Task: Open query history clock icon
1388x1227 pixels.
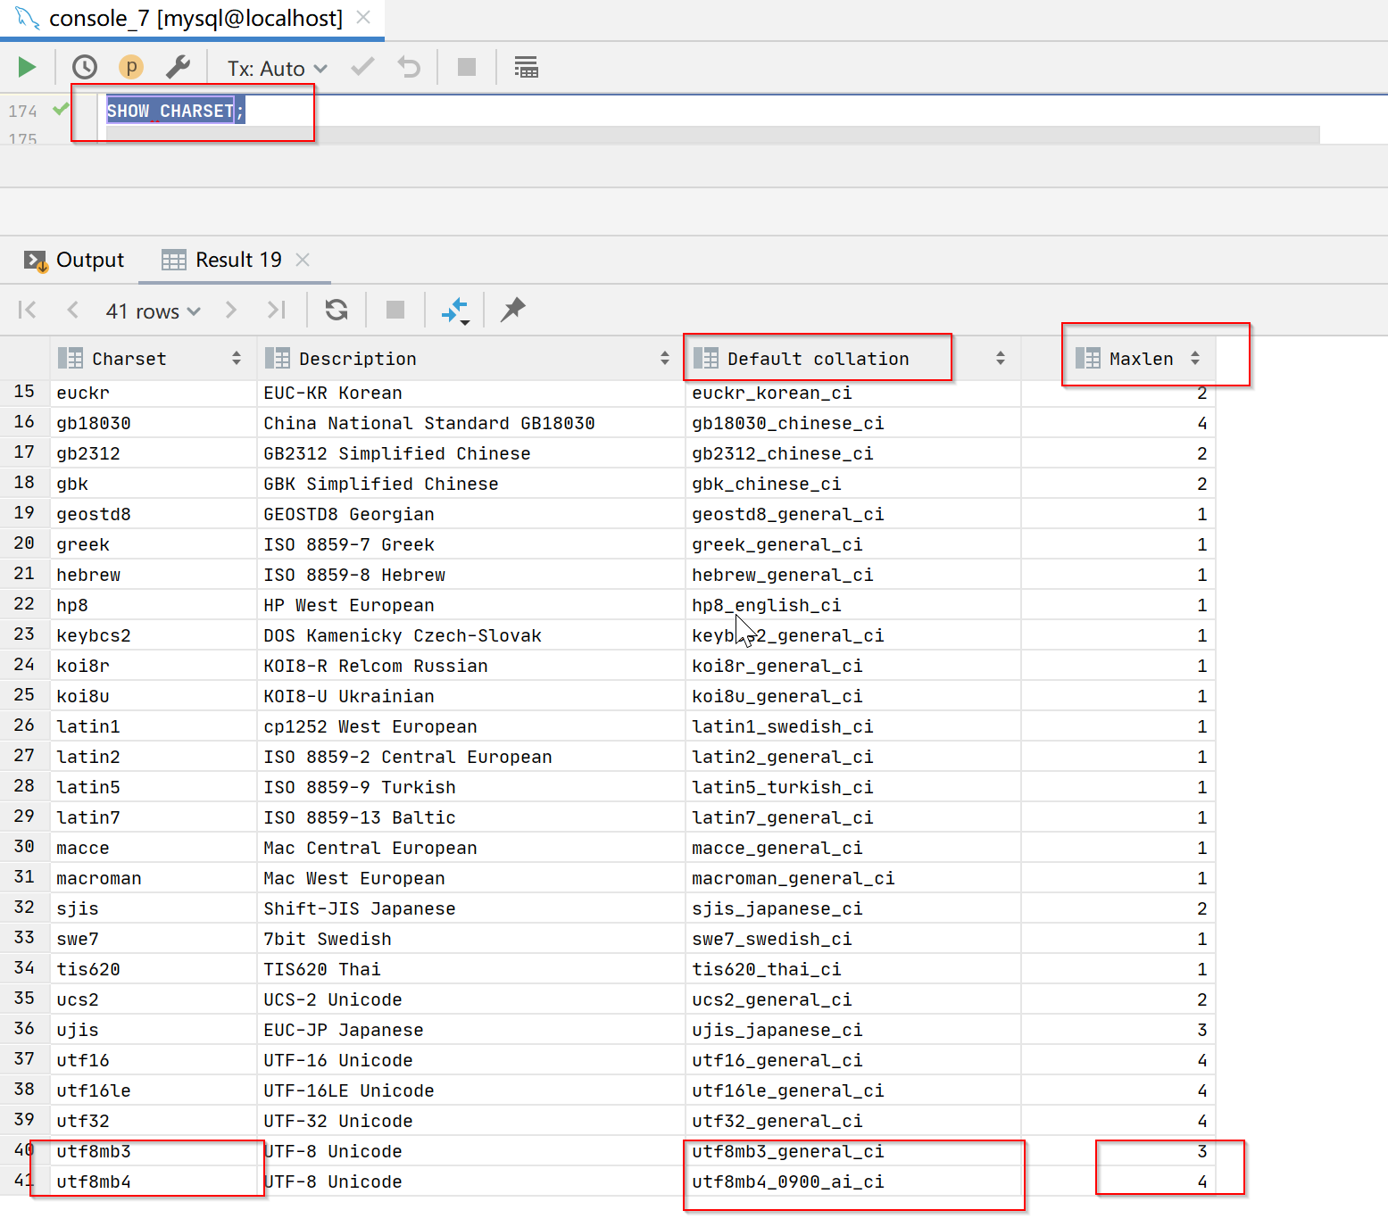Action: click(x=85, y=67)
